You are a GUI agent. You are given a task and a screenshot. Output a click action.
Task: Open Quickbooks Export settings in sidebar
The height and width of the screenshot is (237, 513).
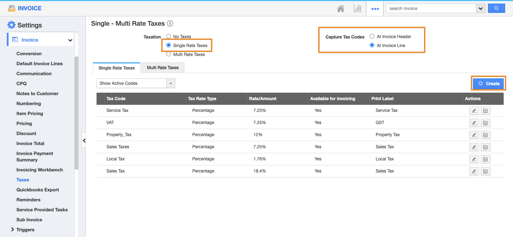pyautogui.click(x=38, y=190)
